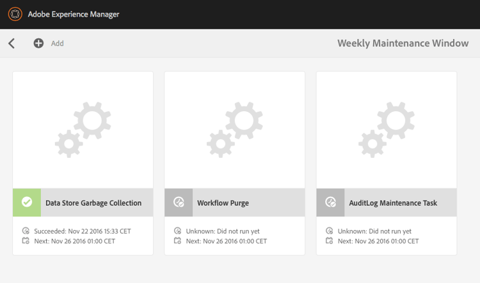Open the AuditLog Maintenance Task title

393,203
